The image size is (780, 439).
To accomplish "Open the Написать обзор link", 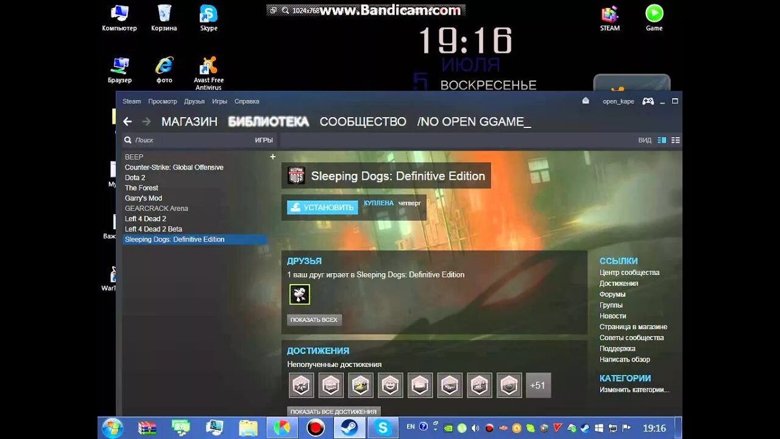I will [625, 359].
